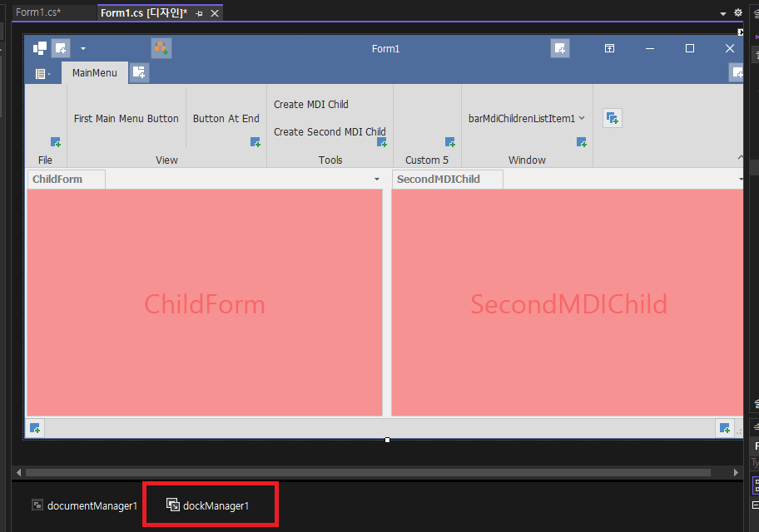Open ChildForm tab group dropdown arrow
The height and width of the screenshot is (532, 759).
[x=377, y=180]
